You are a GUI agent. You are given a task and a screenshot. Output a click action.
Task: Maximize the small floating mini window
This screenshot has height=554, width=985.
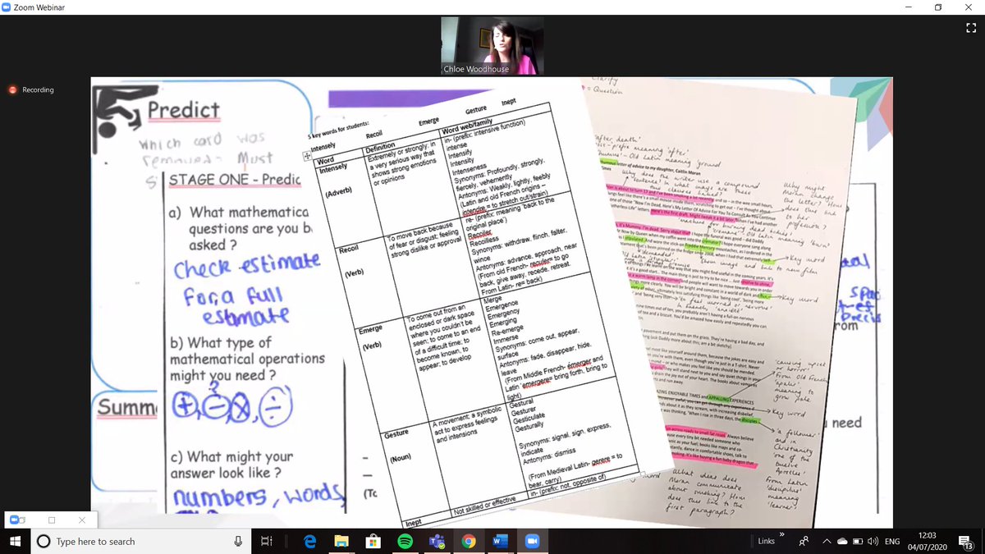(50, 520)
